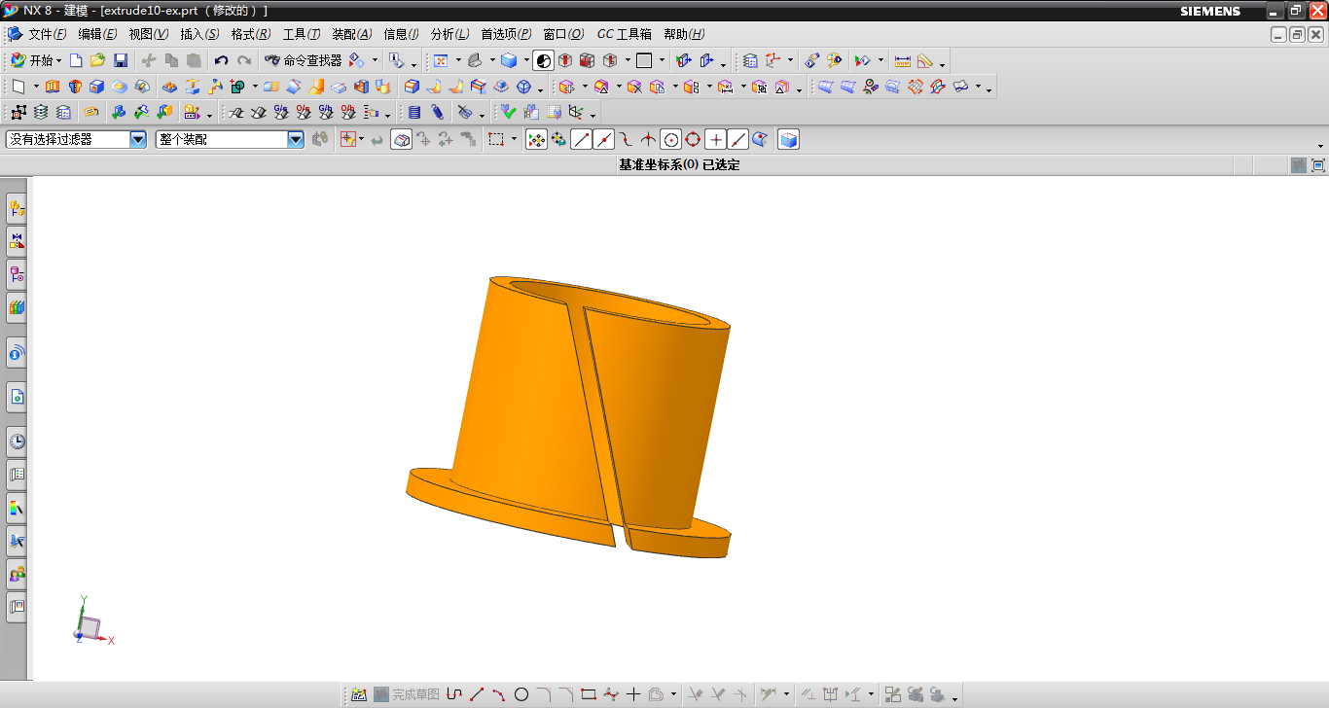Open the 整个装配 selection scope dropdown
Image resolution: width=1329 pixels, height=708 pixels.
[296, 139]
